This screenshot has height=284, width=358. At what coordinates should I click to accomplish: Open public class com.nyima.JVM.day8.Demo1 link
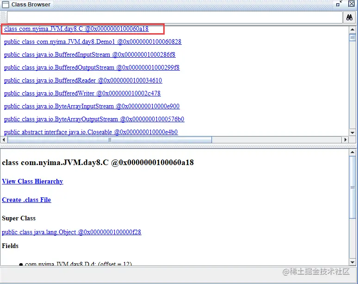(x=93, y=41)
